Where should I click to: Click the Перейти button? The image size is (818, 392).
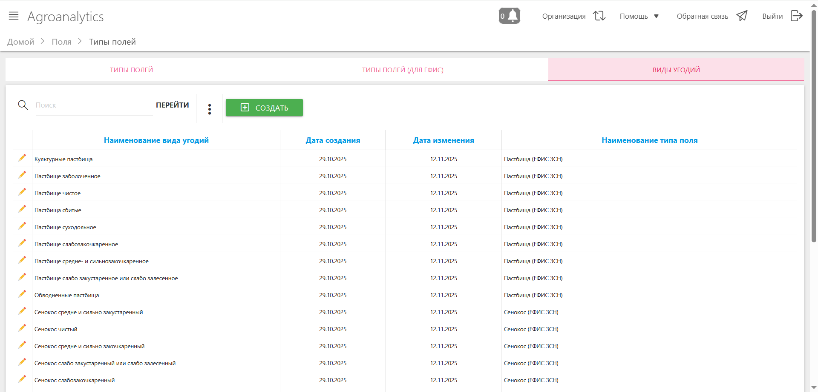click(172, 105)
